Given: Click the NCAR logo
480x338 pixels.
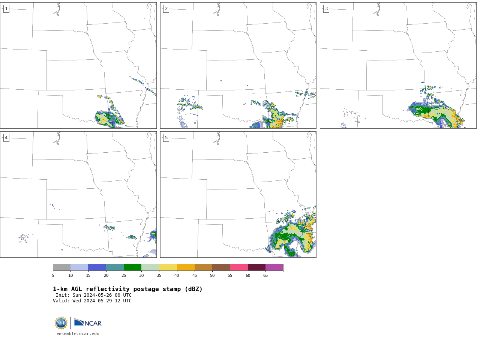Looking at the screenshot, I should pyautogui.click(x=88, y=323).
